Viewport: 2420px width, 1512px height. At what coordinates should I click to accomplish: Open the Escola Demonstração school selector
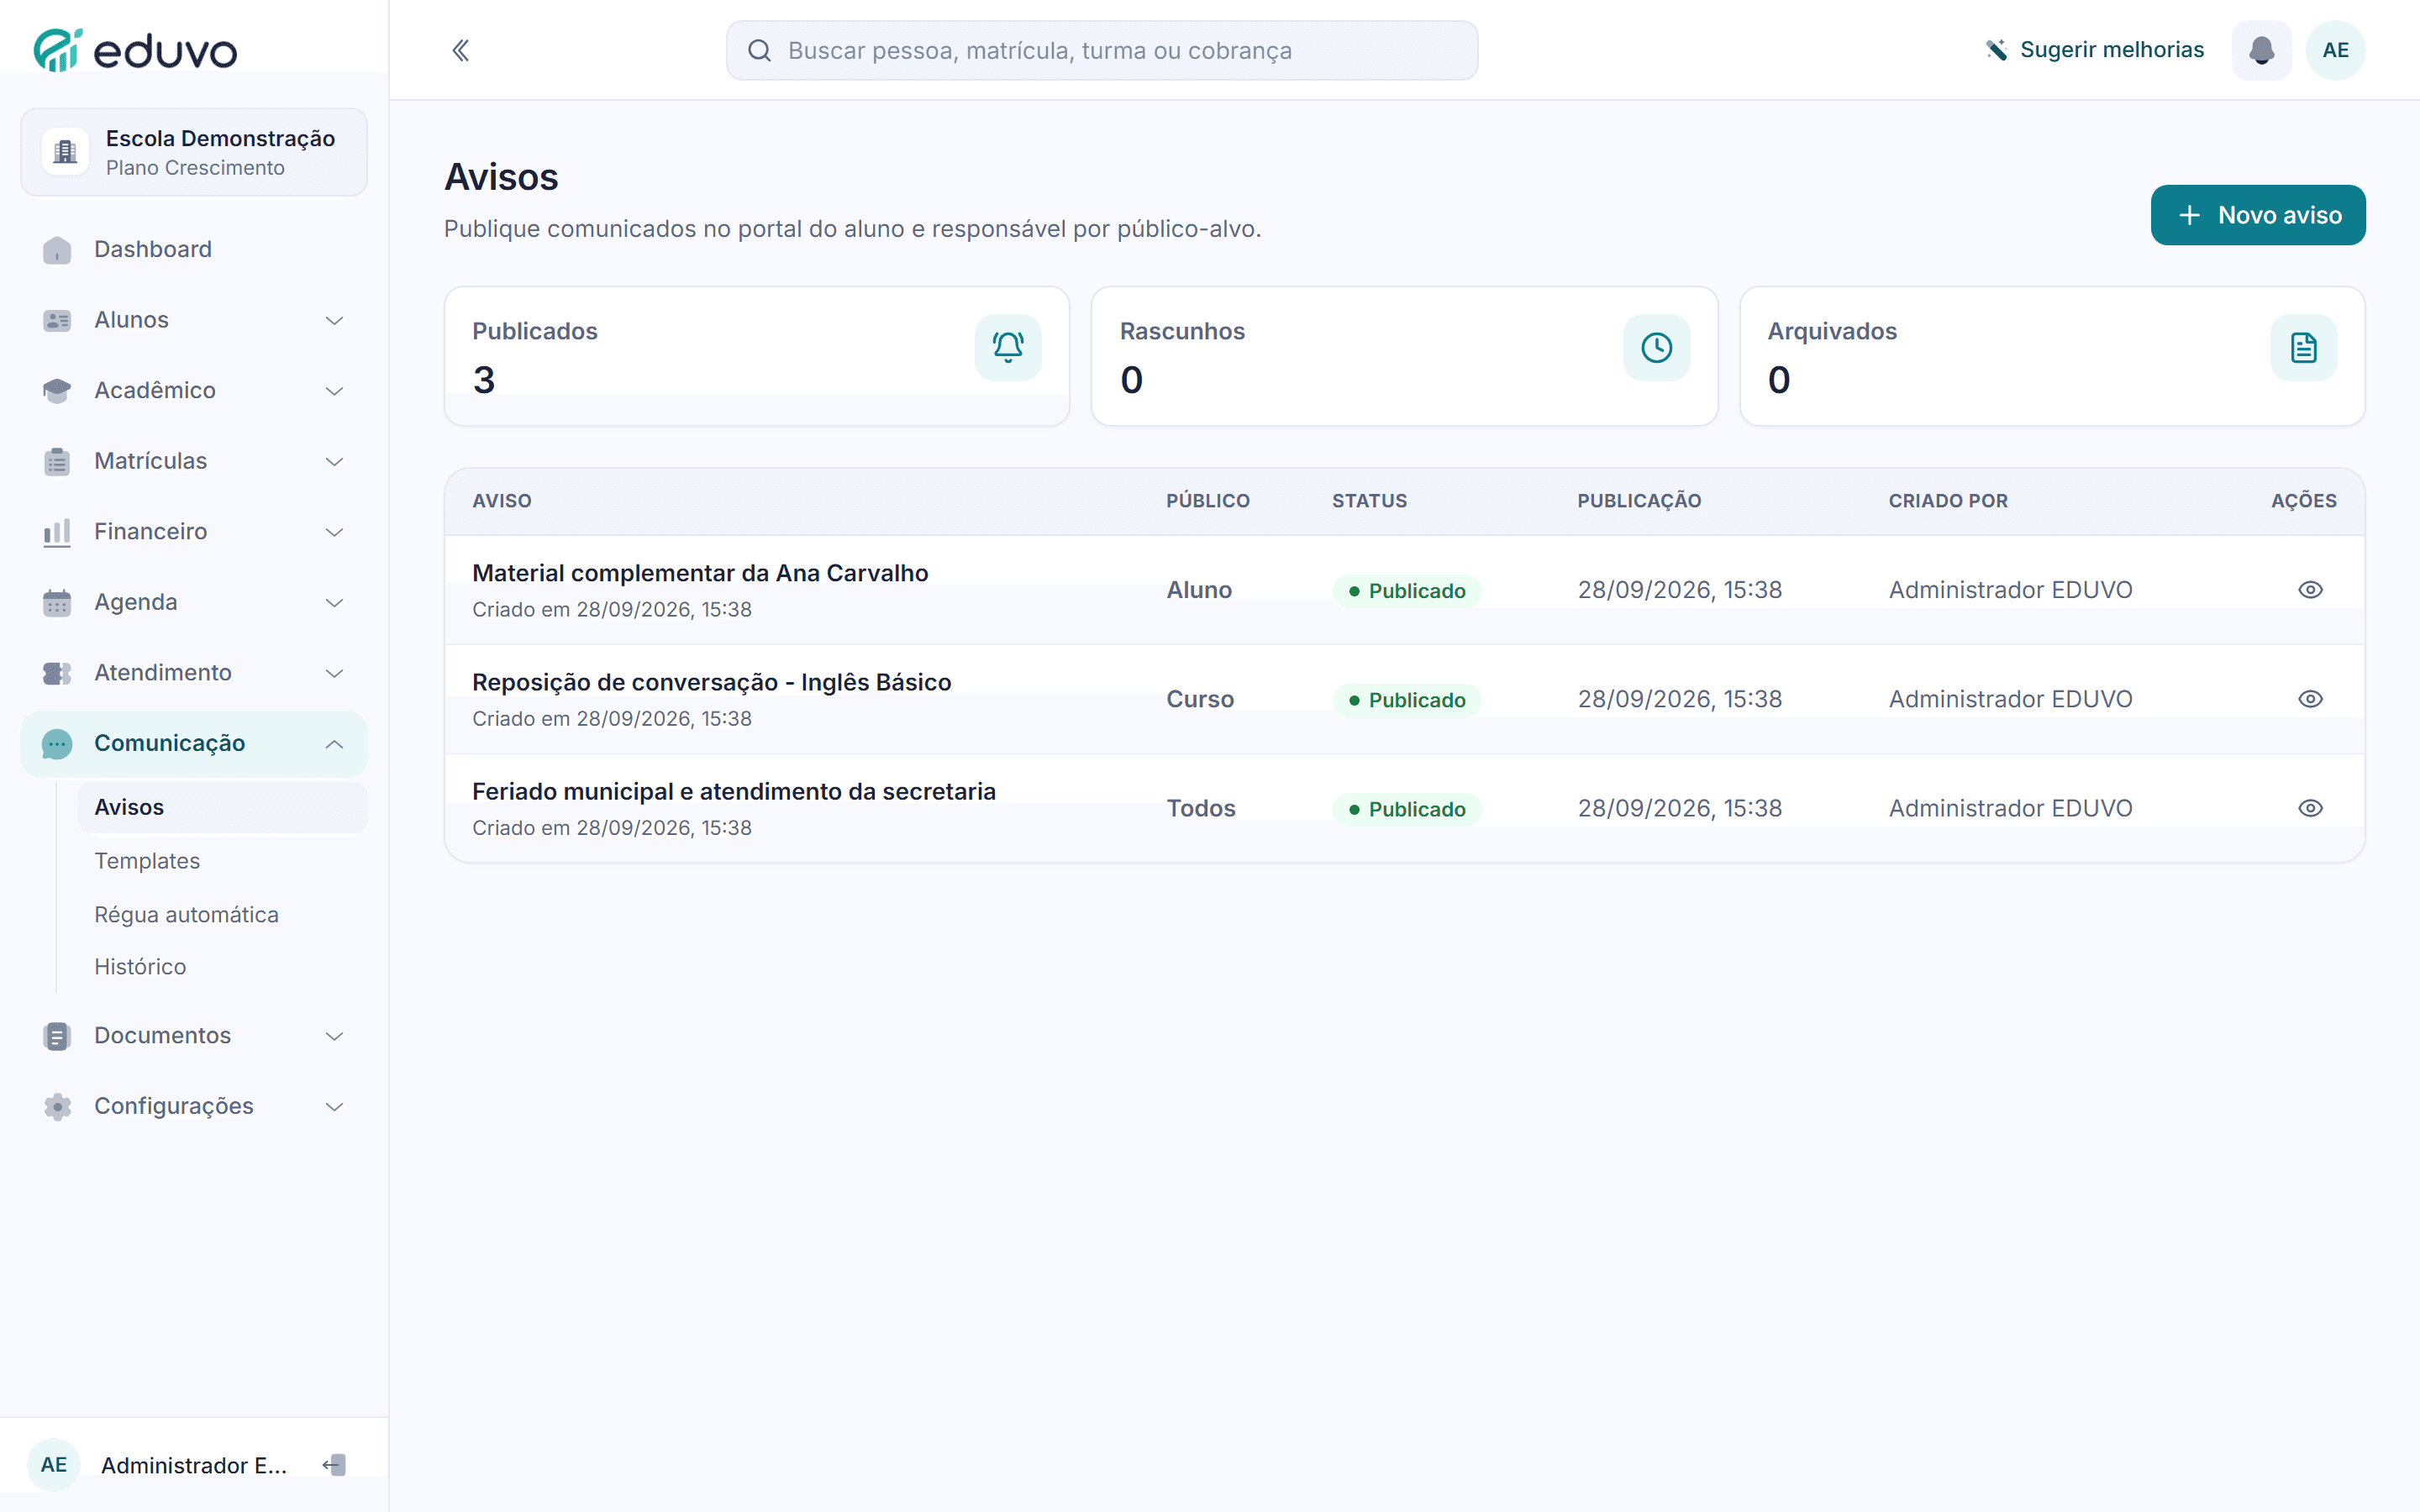[194, 152]
